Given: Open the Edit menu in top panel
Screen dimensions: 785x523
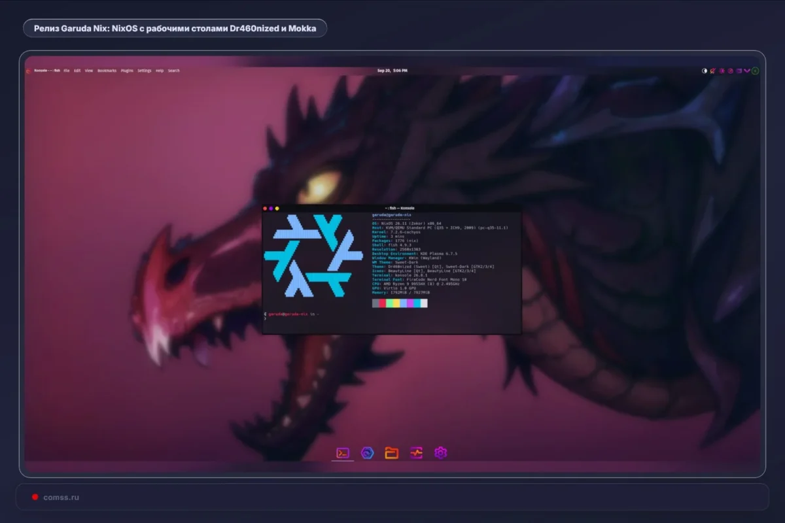Looking at the screenshot, I should (x=77, y=71).
